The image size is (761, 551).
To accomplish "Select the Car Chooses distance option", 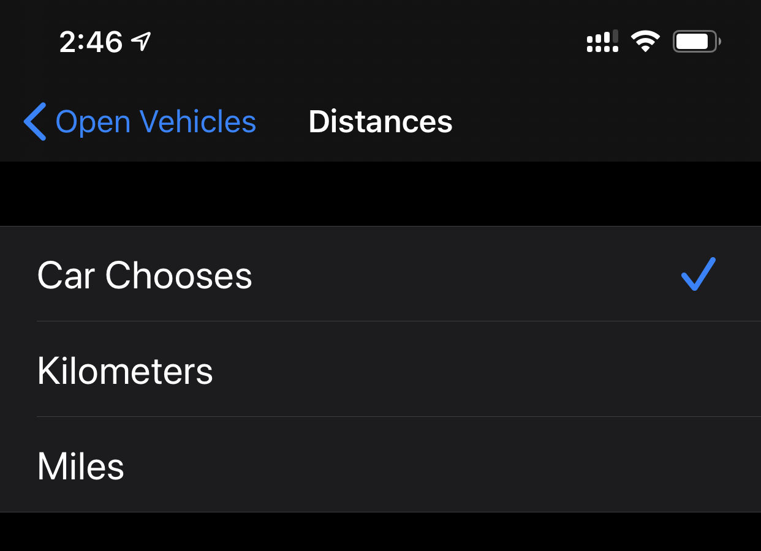I will pyautogui.click(x=145, y=275).
